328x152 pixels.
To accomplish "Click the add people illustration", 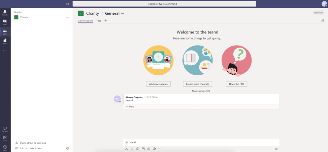I will point(158,60).
